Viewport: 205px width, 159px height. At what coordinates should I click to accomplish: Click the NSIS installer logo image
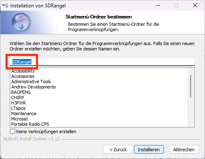21,23
